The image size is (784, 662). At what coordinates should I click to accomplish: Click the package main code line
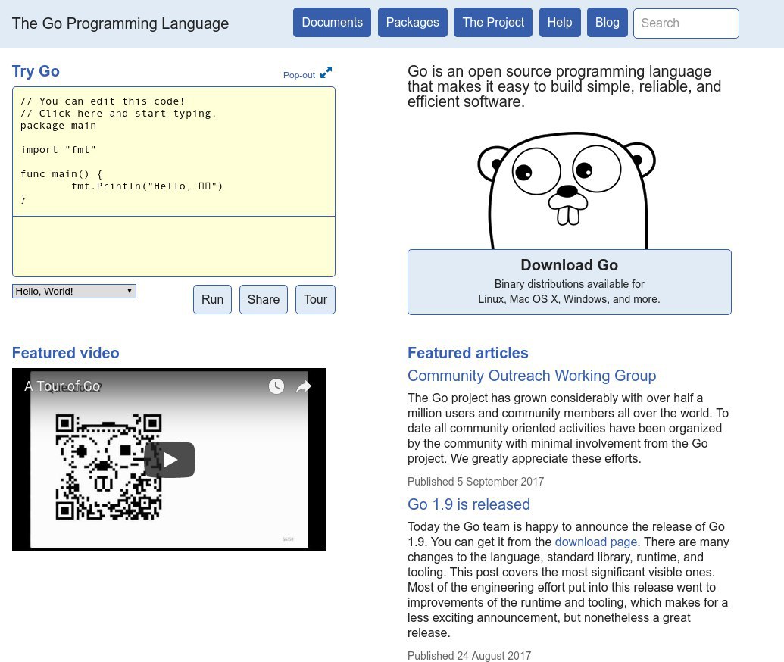coord(58,126)
